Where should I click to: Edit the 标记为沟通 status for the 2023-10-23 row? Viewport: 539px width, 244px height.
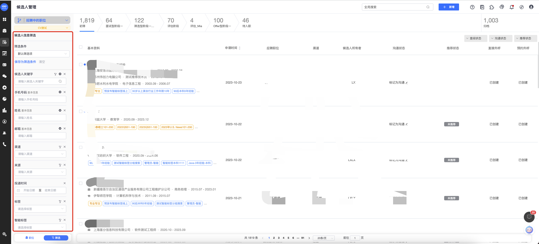coord(407,83)
